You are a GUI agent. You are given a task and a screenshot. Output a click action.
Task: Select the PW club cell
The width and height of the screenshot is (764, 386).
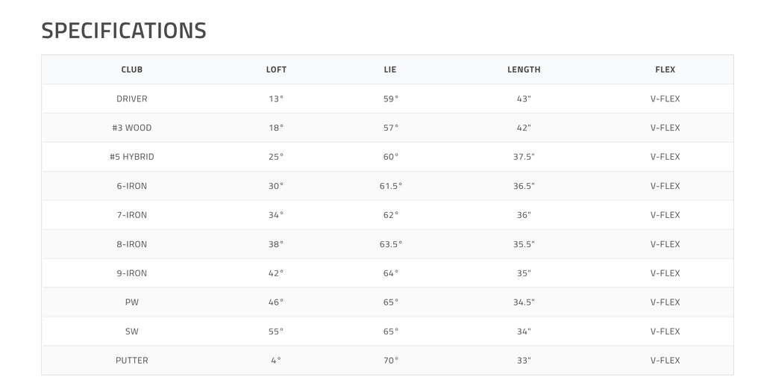pyautogui.click(x=131, y=302)
